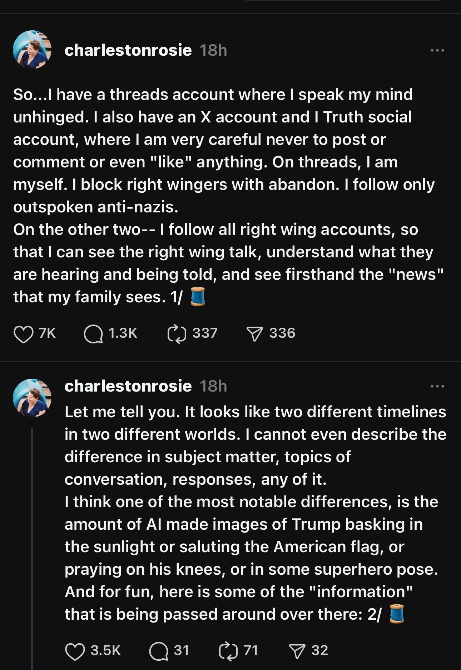View profile photo on second post
The image size is (461, 670).
point(32,398)
